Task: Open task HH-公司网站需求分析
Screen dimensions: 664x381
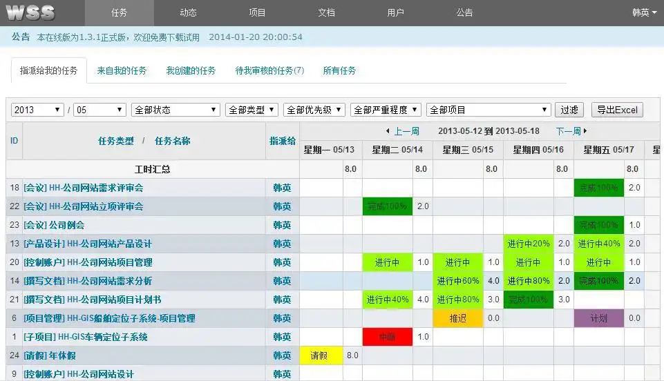Action: pyautogui.click(x=88, y=281)
